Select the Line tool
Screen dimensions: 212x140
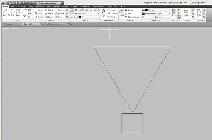click(x=5, y=12)
